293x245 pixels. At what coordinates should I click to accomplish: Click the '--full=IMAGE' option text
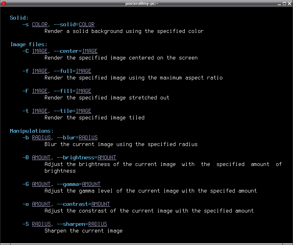(x=73, y=71)
